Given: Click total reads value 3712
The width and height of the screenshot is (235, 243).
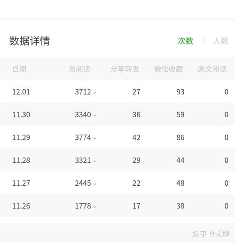Looking at the screenshot, I should 83,92.
